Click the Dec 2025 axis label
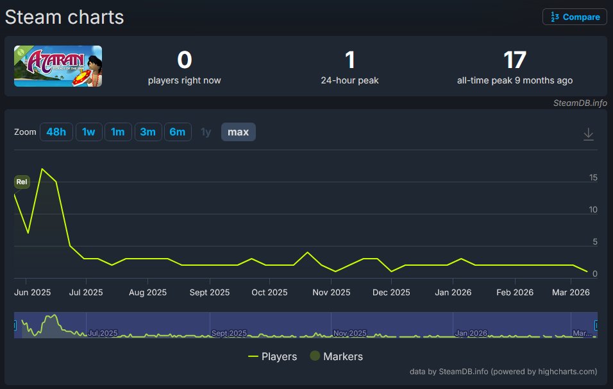Image resolution: width=613 pixels, height=389 pixels. (x=391, y=292)
